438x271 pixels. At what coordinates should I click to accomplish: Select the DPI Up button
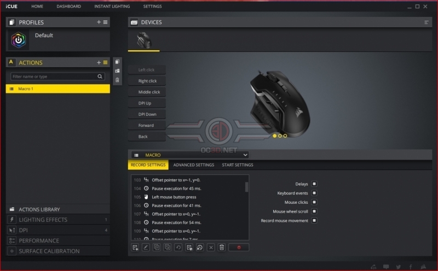click(147, 103)
